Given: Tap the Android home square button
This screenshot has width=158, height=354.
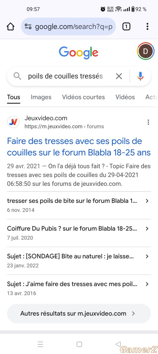Looking at the screenshot, I should click(x=79, y=344).
